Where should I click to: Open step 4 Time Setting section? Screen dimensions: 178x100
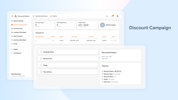click(68, 72)
